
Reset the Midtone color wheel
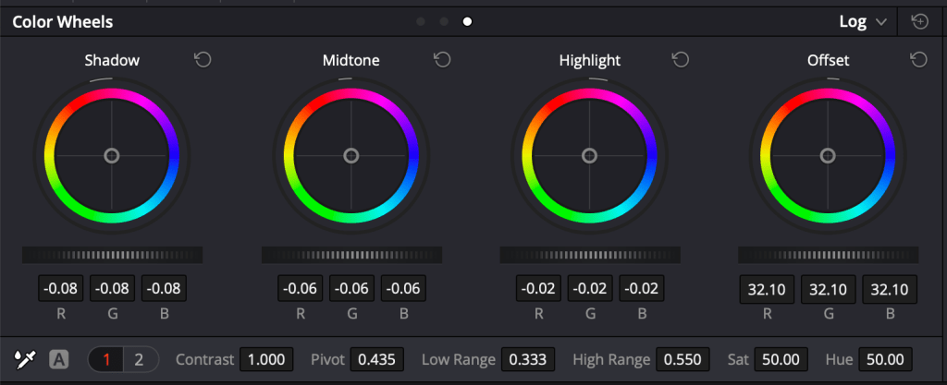click(x=442, y=60)
